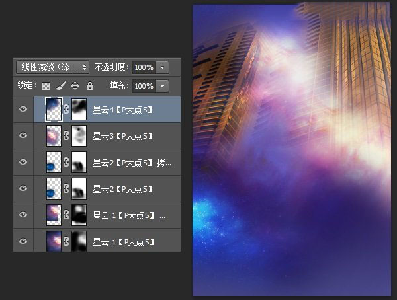The width and height of the screenshot is (397, 300).
Task: Select the layer mask of 星云3 layer
Action: coord(79,135)
